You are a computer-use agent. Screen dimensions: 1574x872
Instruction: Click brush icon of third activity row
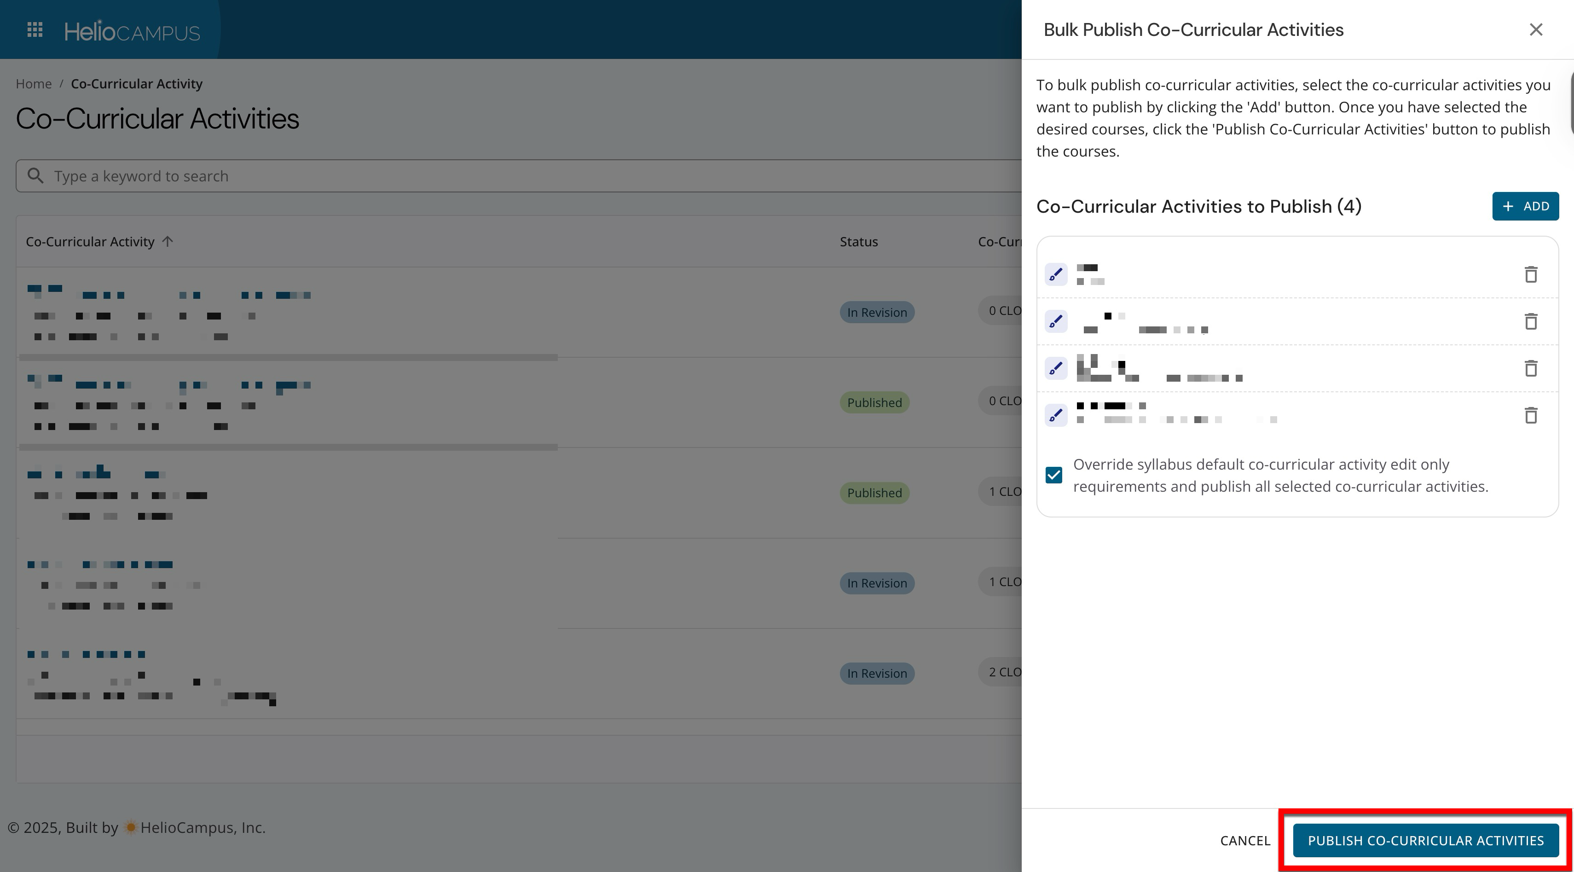(x=1055, y=368)
